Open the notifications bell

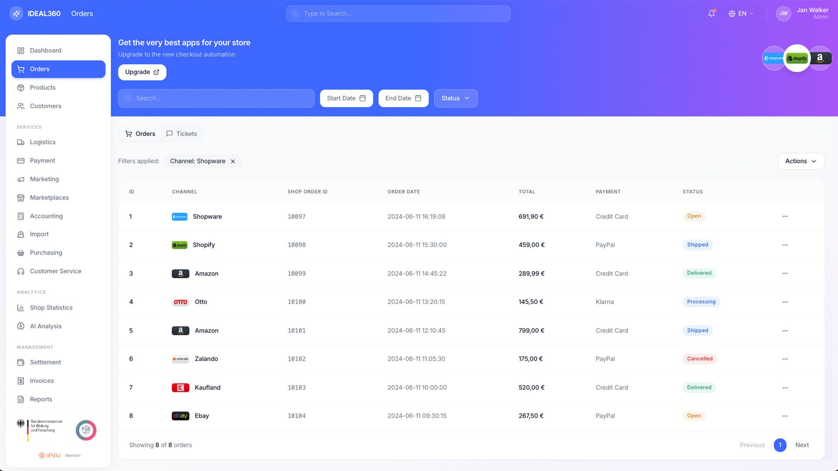coord(711,14)
